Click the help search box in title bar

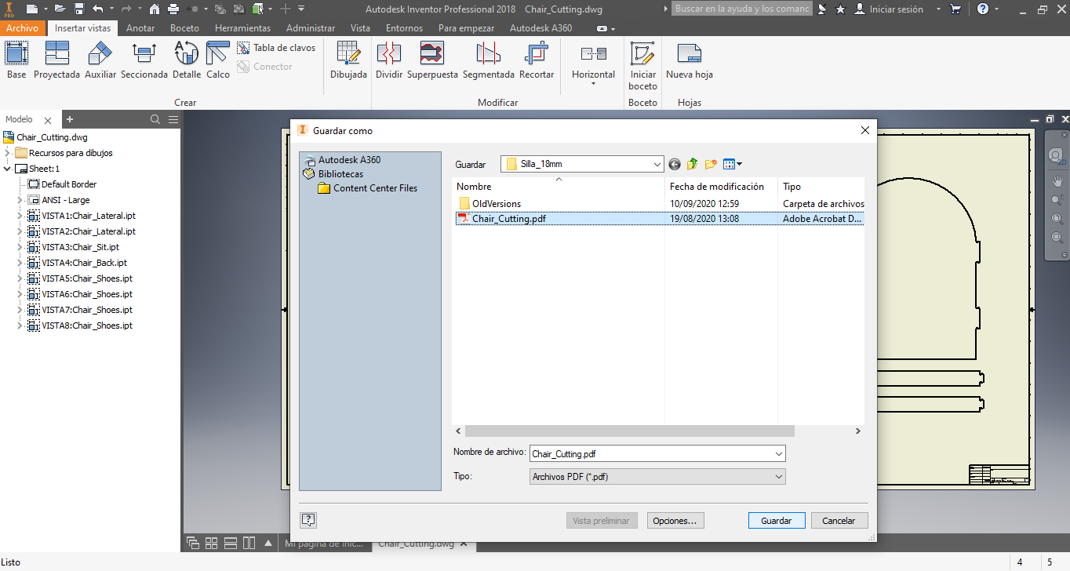(741, 9)
